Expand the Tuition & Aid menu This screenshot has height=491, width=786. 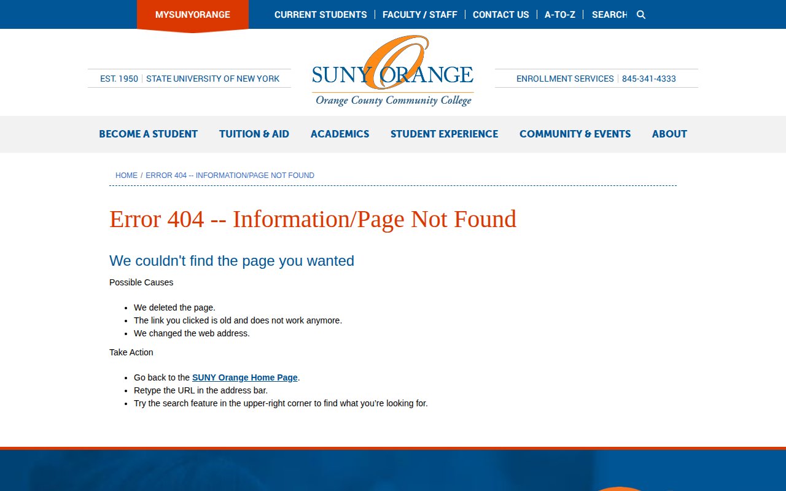pyautogui.click(x=254, y=134)
